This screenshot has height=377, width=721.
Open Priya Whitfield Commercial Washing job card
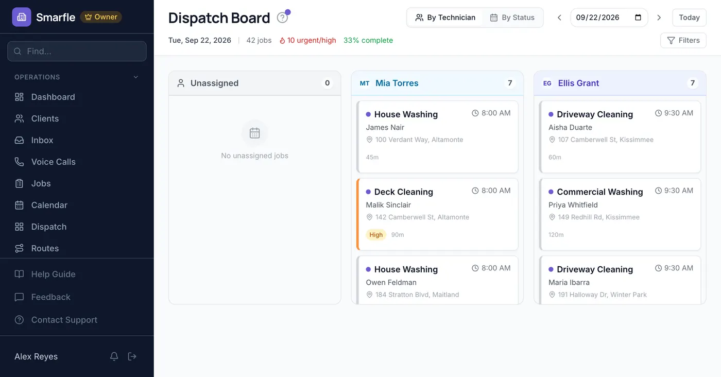click(x=620, y=214)
